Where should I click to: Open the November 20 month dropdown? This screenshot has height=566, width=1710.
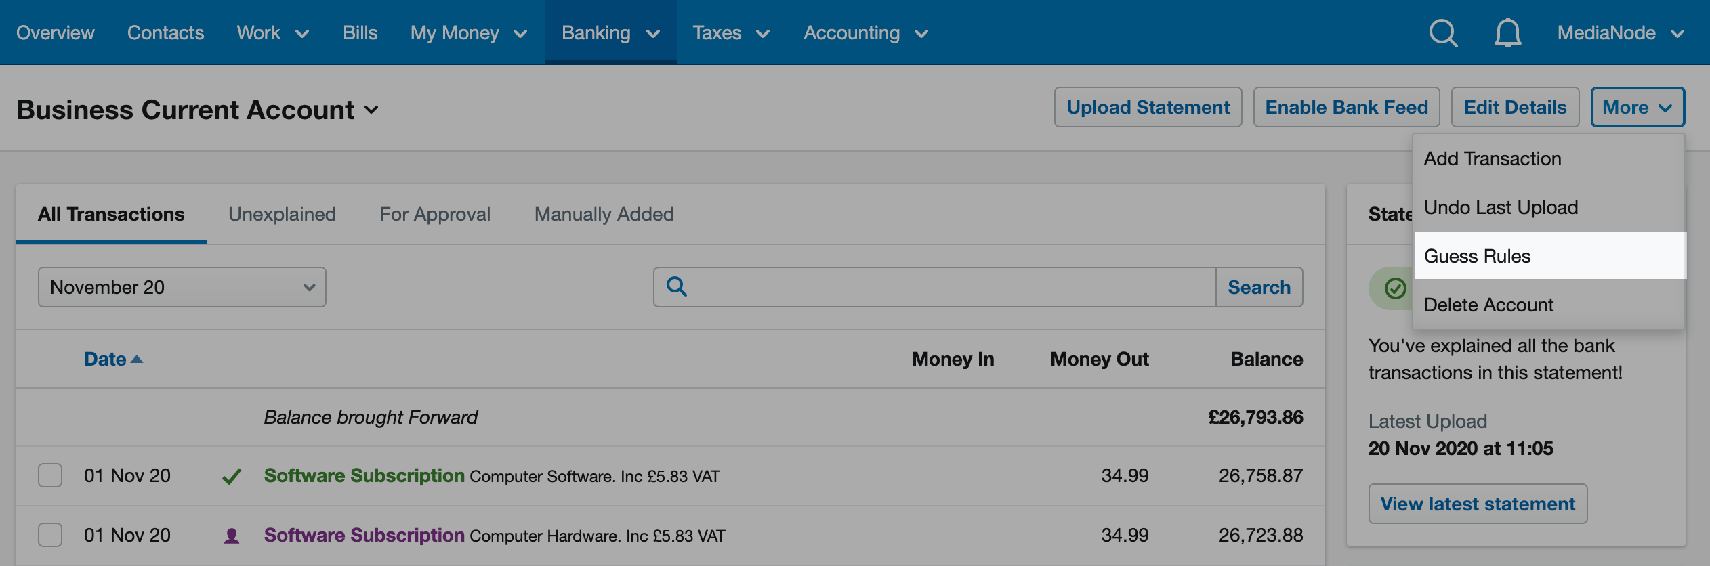(x=182, y=287)
